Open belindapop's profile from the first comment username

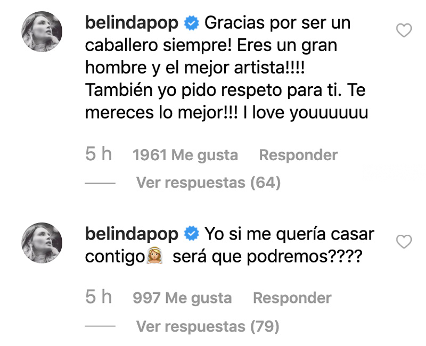133,23
